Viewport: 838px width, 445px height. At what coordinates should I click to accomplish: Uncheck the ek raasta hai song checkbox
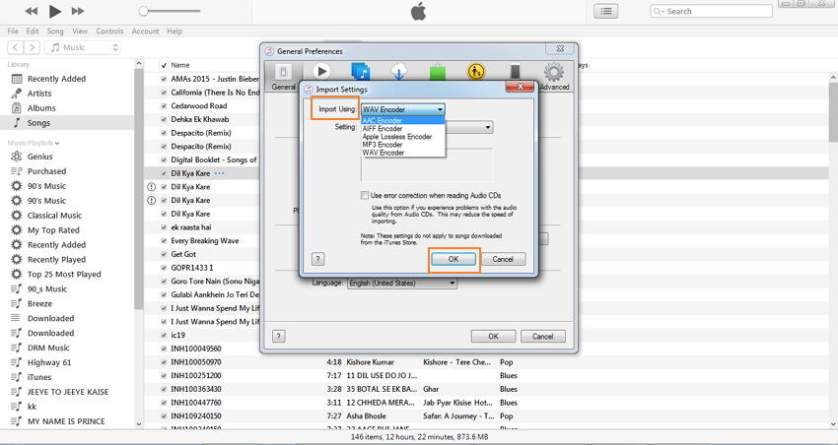coord(164,227)
